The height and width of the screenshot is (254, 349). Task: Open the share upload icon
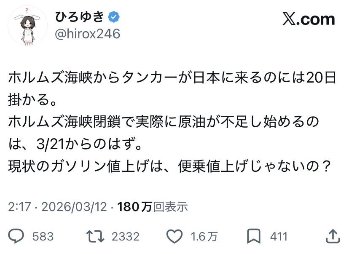point(333,236)
